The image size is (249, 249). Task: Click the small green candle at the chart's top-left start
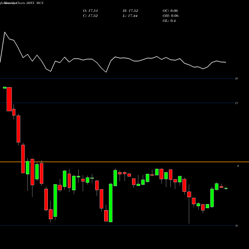pyautogui.click(x=4, y=88)
